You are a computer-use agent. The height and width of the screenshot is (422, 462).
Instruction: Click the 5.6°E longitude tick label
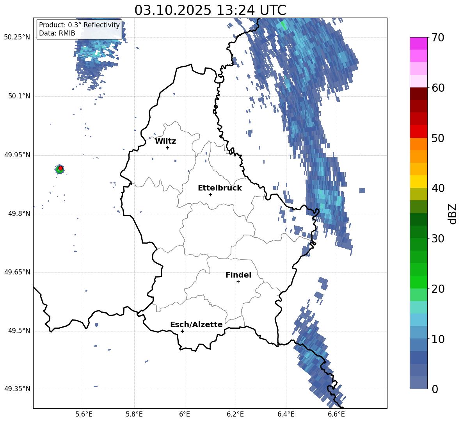(x=84, y=414)
